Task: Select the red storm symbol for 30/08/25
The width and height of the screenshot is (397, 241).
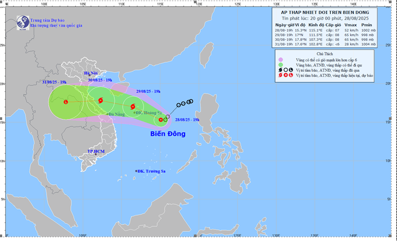Action: click(101, 100)
